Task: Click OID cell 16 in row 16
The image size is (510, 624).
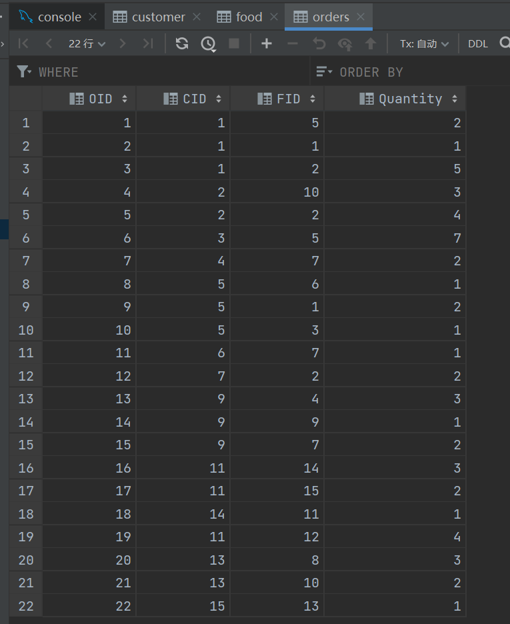Action: click(89, 468)
